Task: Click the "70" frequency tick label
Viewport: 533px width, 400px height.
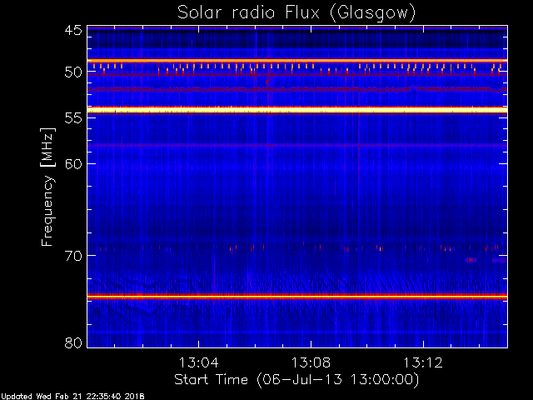Action: (x=73, y=256)
